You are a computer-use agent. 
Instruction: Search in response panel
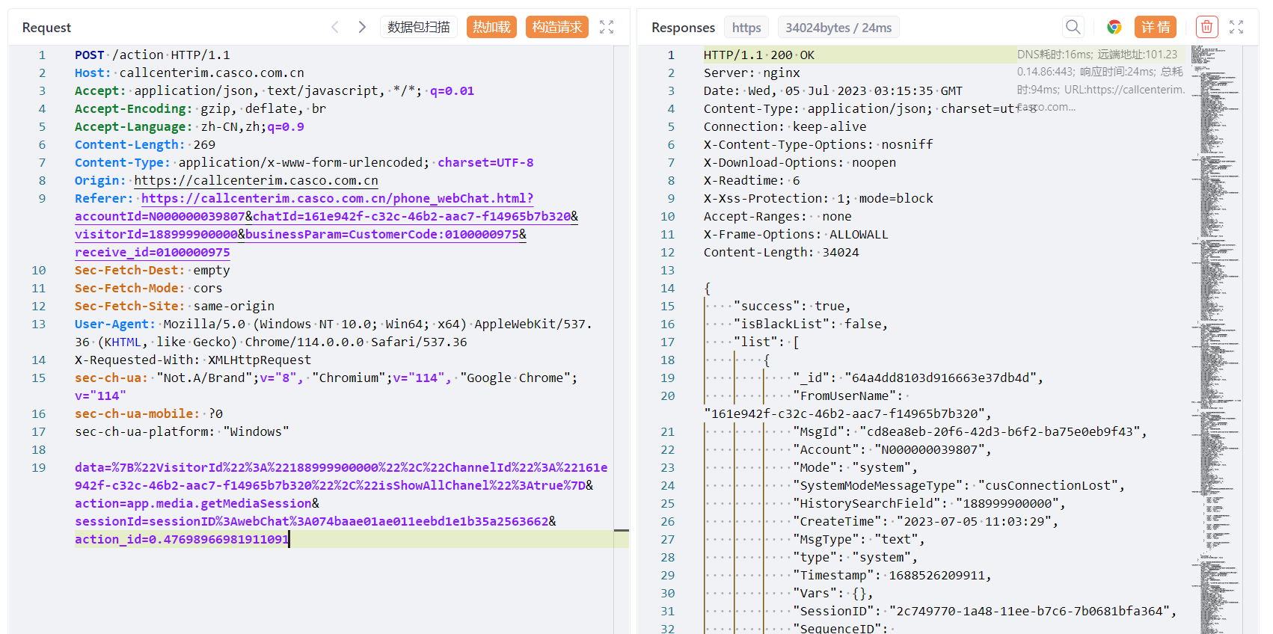[1073, 27]
